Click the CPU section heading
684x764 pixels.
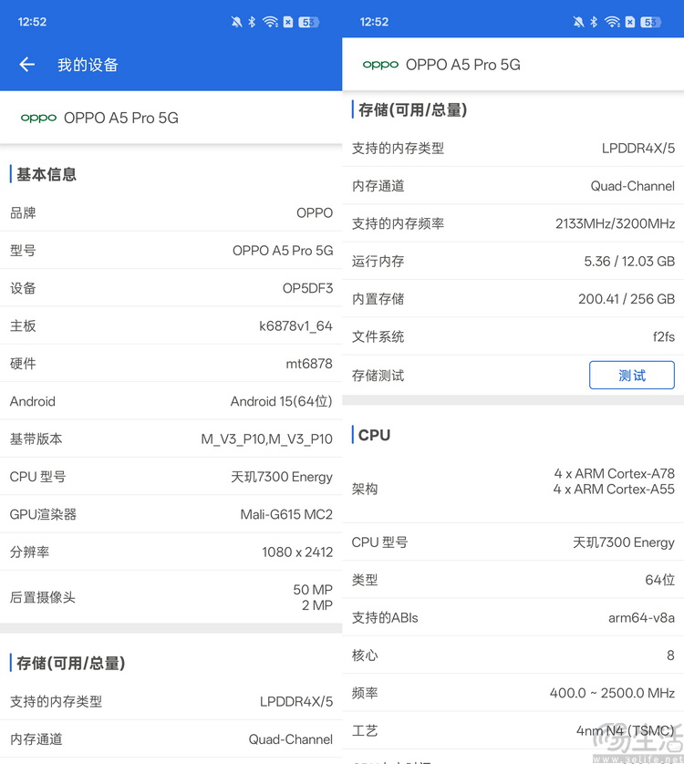pos(375,435)
